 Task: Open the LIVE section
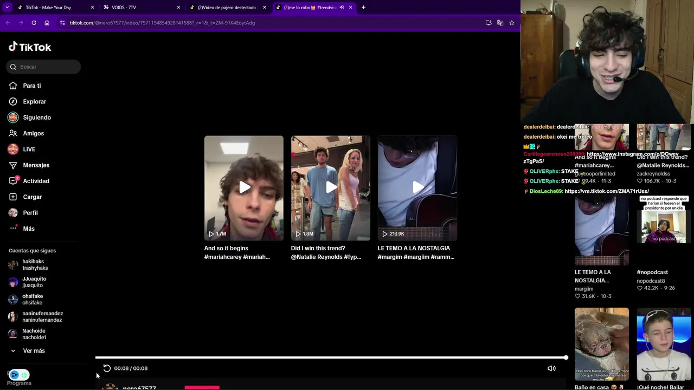click(x=29, y=149)
